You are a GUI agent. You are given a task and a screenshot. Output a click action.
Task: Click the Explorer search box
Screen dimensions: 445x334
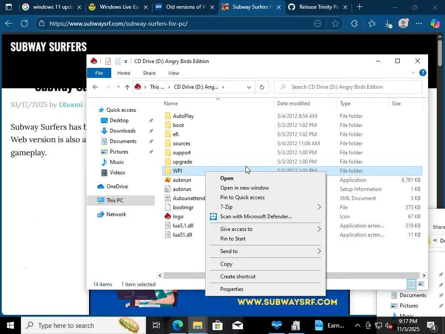click(x=348, y=87)
